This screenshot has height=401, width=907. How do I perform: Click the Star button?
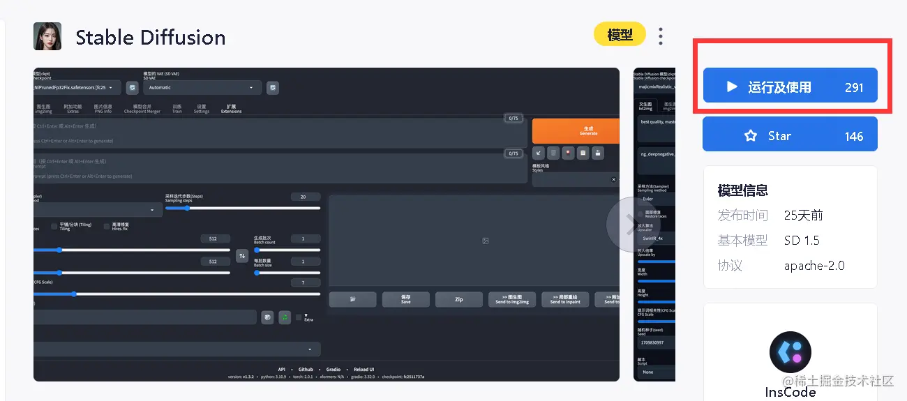pyautogui.click(x=790, y=134)
